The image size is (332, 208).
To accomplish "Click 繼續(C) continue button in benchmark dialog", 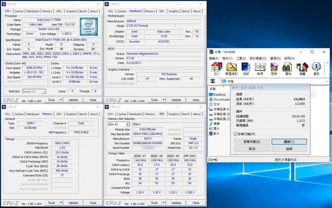I will click(x=289, y=141).
